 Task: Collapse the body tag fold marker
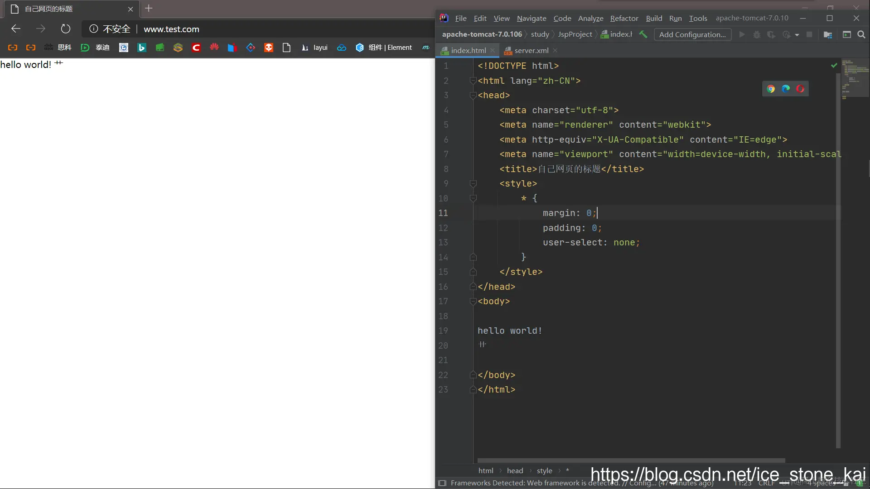click(x=473, y=302)
